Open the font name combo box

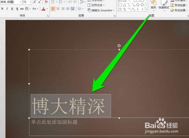click(x=11, y=2)
